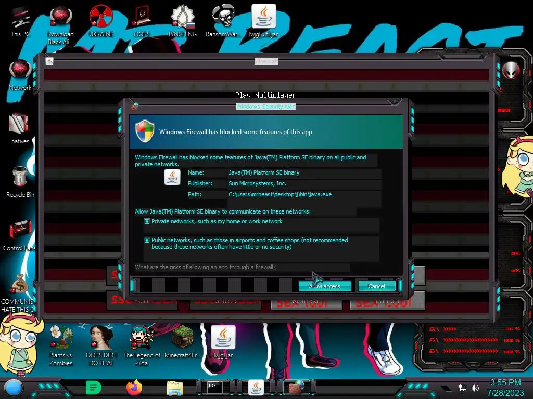Open the firewall risks help link
This screenshot has height=399, width=533.
205,267
